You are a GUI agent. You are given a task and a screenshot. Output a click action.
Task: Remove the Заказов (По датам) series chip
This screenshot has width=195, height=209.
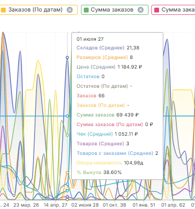pos(69,10)
